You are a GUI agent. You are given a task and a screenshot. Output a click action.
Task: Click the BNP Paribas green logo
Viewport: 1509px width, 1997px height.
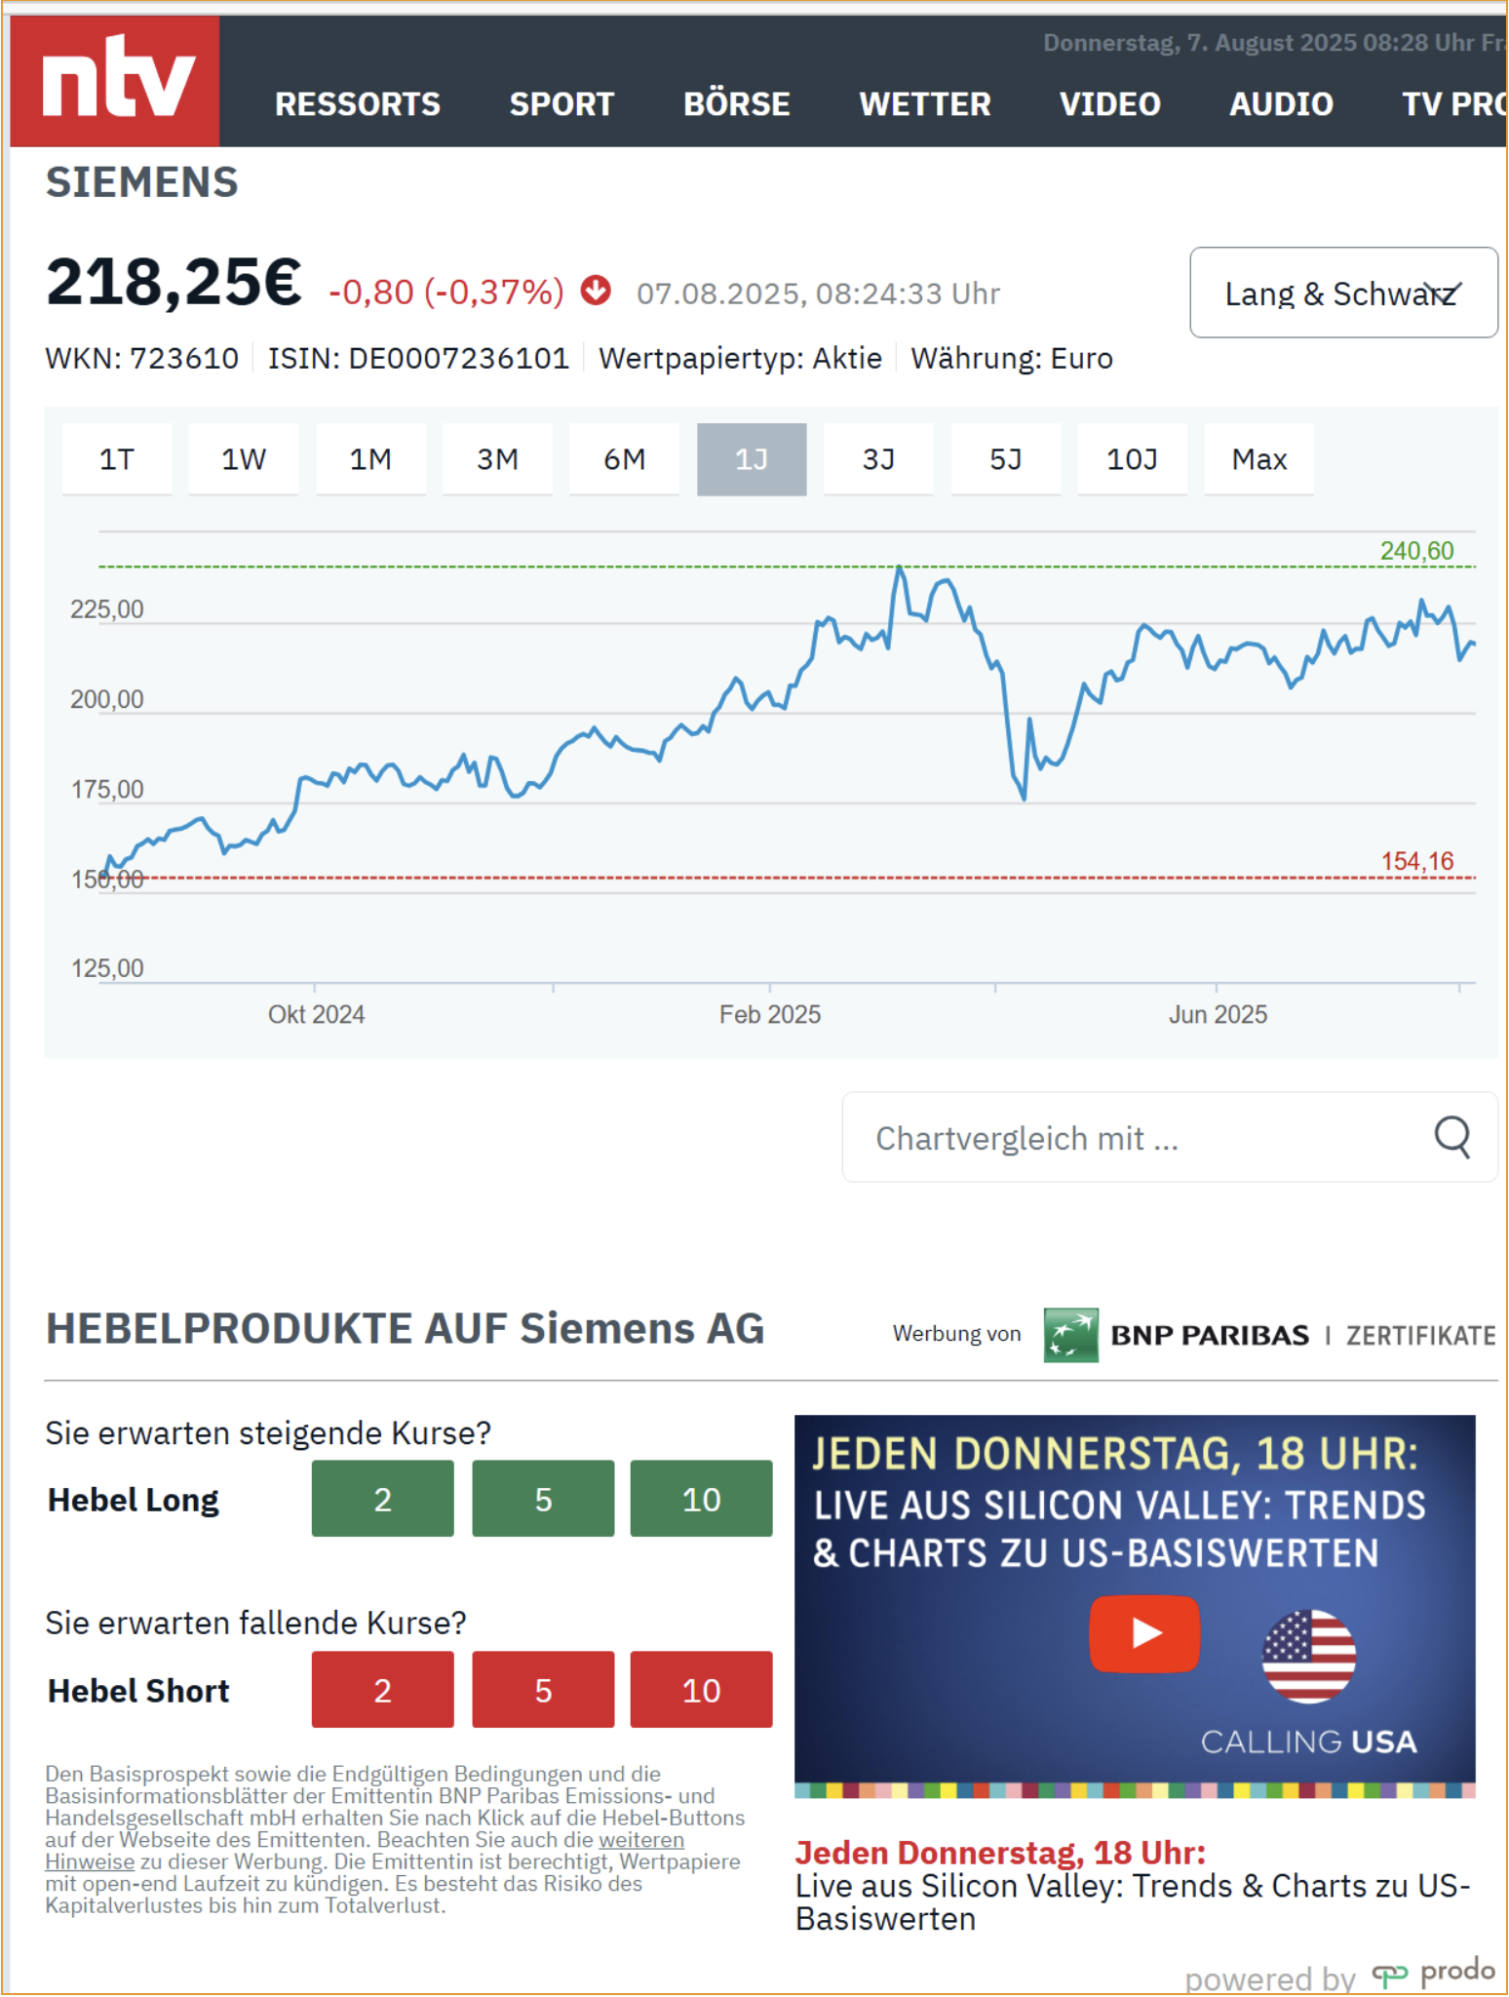(1070, 1335)
